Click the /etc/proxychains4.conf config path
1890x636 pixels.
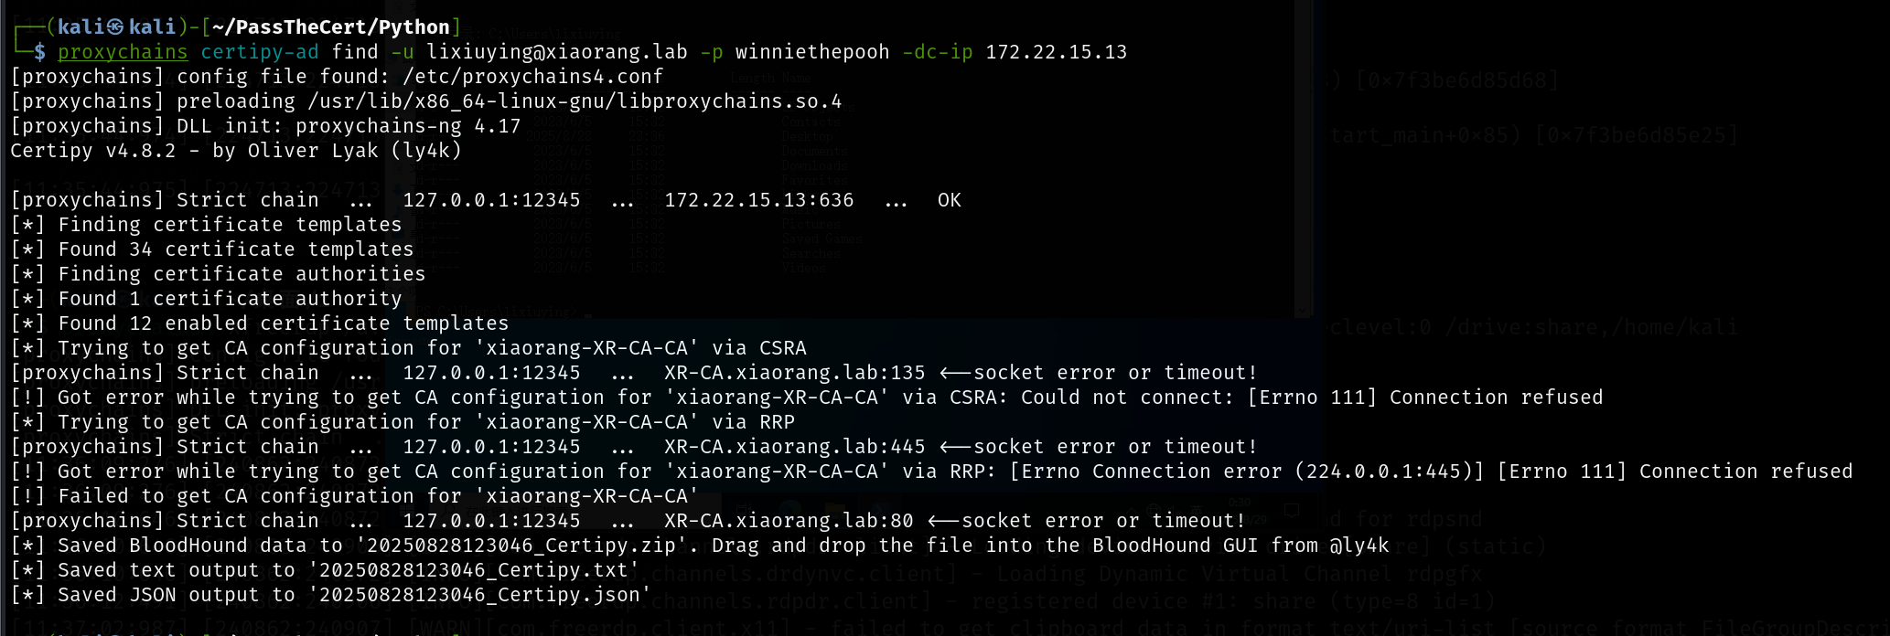(533, 77)
